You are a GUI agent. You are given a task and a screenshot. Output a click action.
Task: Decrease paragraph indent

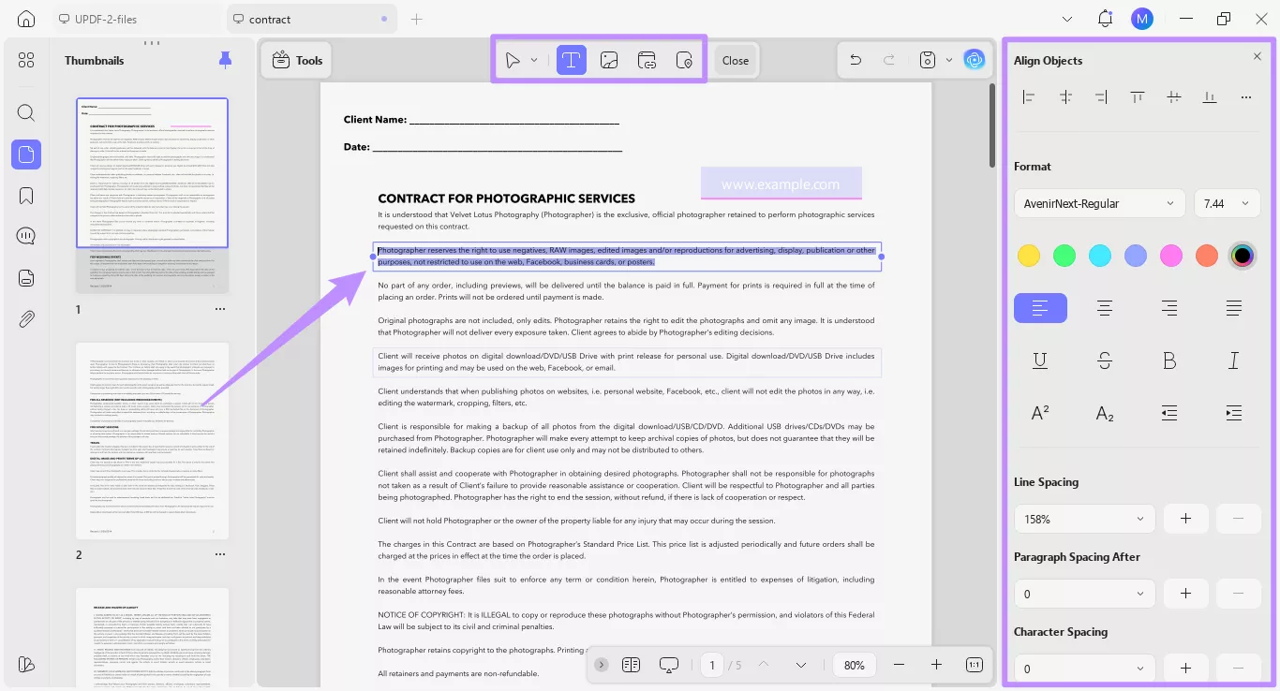[x=1169, y=413]
